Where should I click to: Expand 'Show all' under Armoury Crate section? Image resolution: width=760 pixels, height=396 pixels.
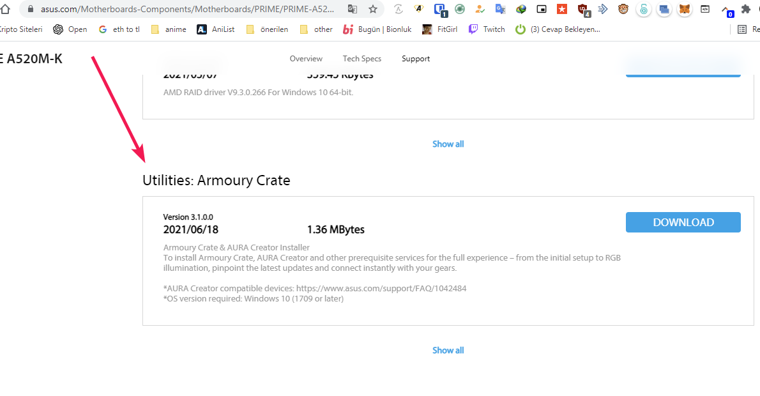(x=448, y=351)
